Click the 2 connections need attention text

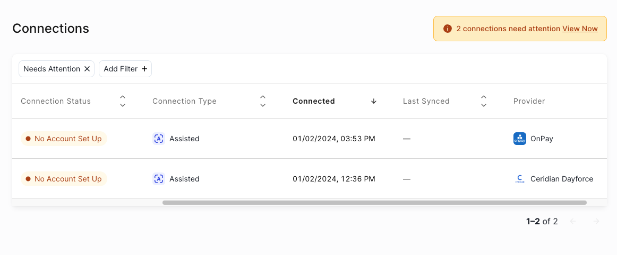508,29
